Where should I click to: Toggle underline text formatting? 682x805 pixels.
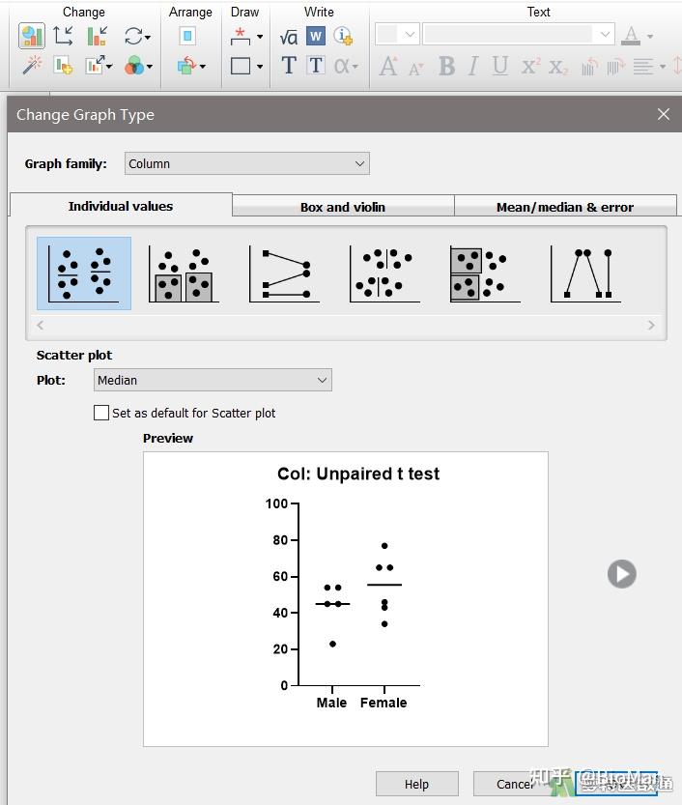499,66
